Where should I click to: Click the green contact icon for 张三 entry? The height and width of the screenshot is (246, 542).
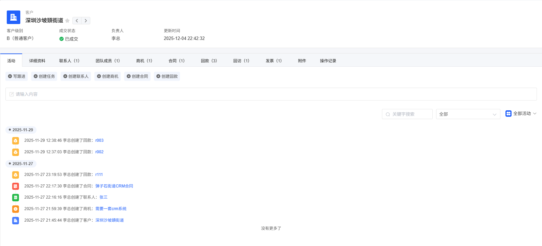[16, 197]
